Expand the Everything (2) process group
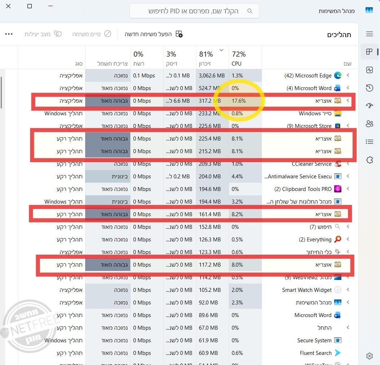Viewport: 380px width, 365px height. 348,239
